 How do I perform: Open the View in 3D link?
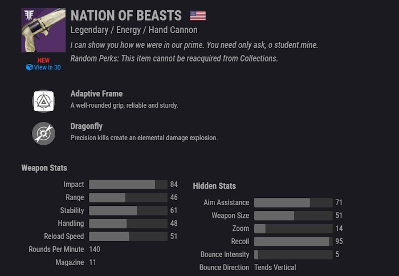pos(43,67)
